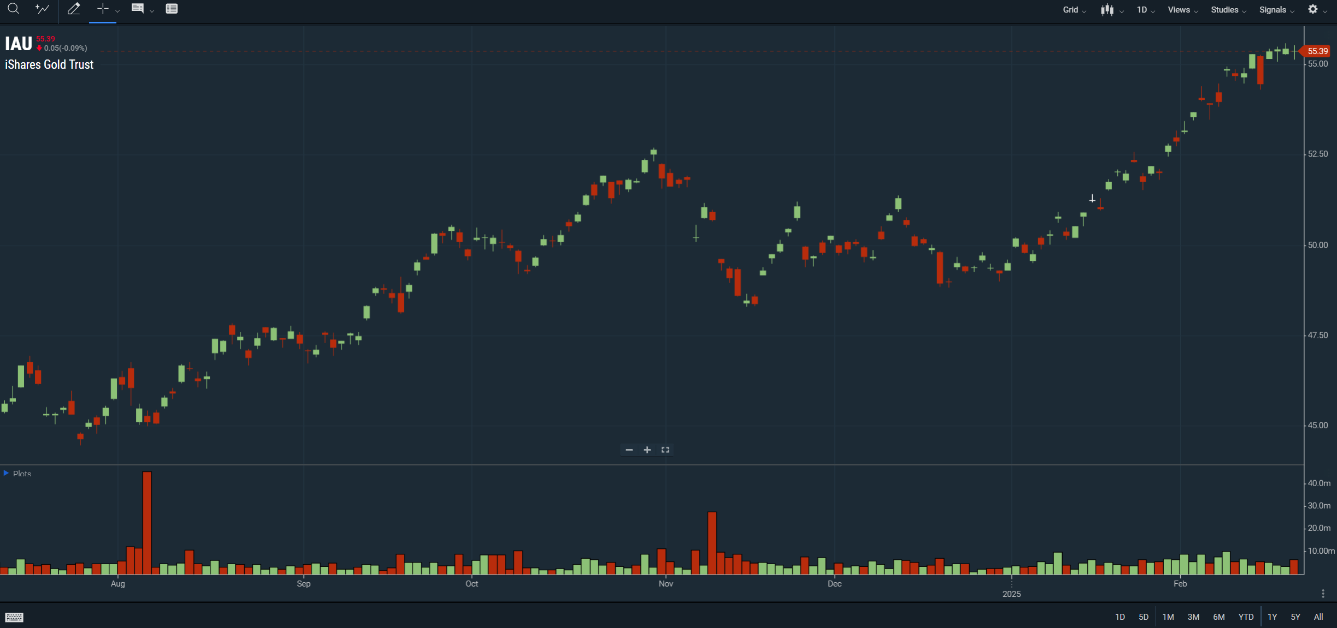The width and height of the screenshot is (1337, 628).
Task: Expand the crosshair tool options arrow
Action: pyautogui.click(x=117, y=11)
